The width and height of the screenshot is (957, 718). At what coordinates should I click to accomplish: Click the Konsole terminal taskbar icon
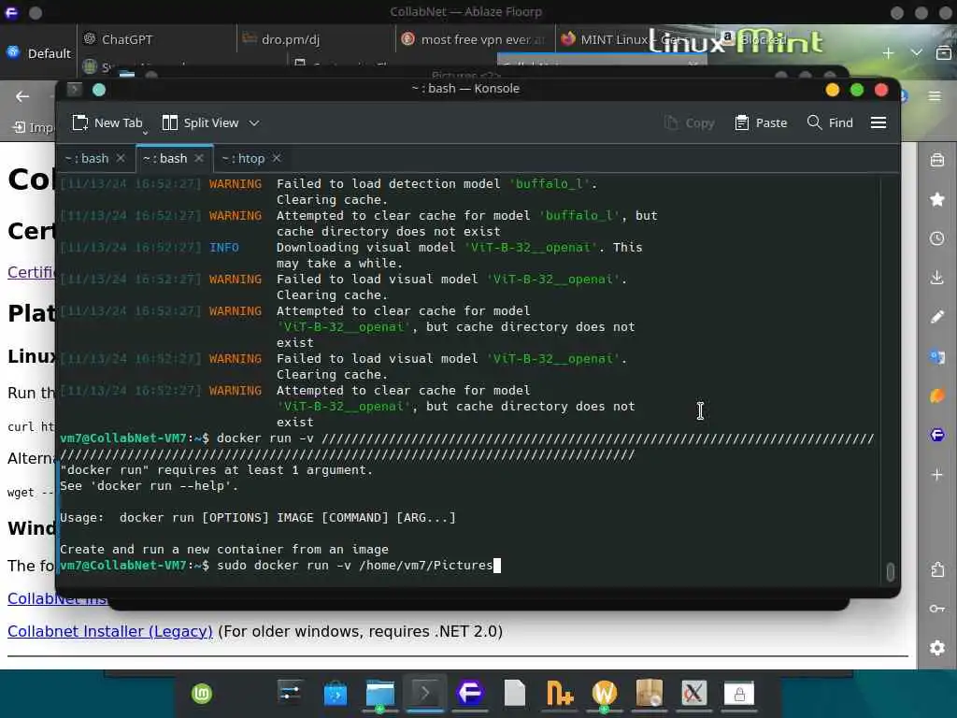tap(425, 694)
